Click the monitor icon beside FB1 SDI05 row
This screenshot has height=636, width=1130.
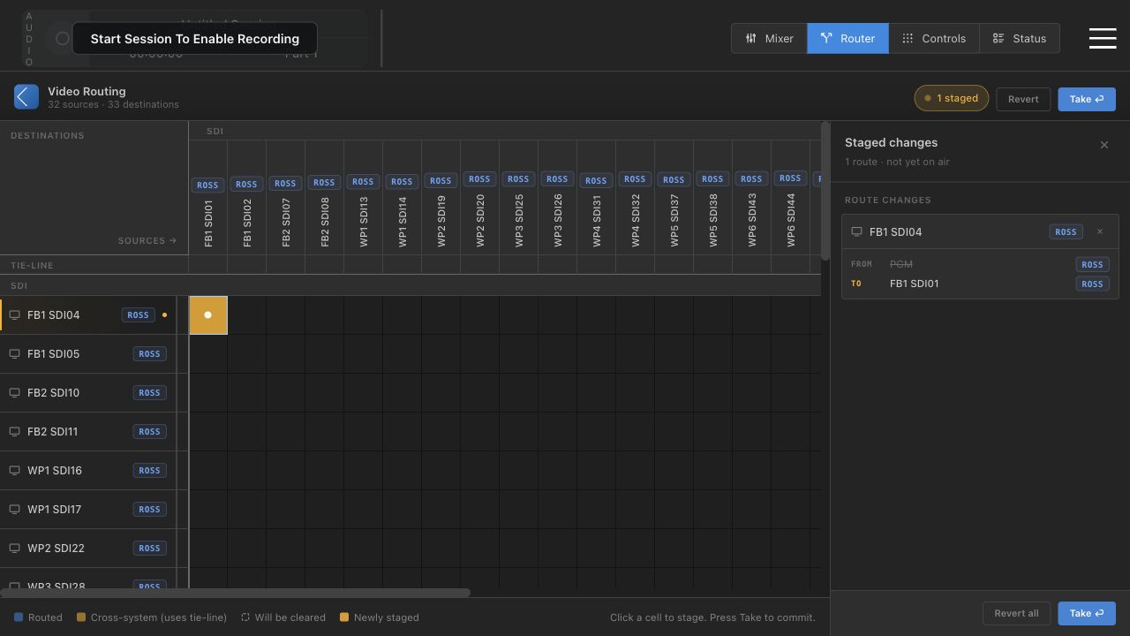click(14, 354)
